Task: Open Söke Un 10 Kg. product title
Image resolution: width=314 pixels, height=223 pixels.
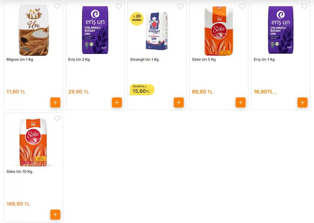Action: pyautogui.click(x=20, y=171)
